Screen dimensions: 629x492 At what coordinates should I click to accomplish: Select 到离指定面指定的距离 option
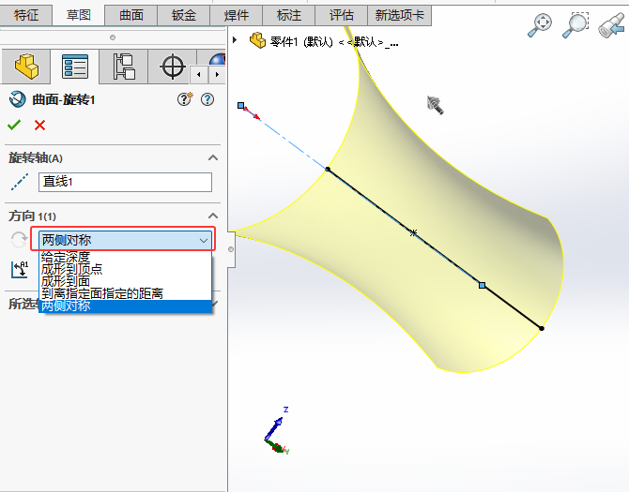[x=125, y=294]
